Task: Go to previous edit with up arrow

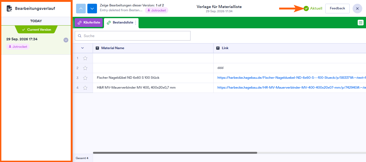Action: pyautogui.click(x=81, y=9)
